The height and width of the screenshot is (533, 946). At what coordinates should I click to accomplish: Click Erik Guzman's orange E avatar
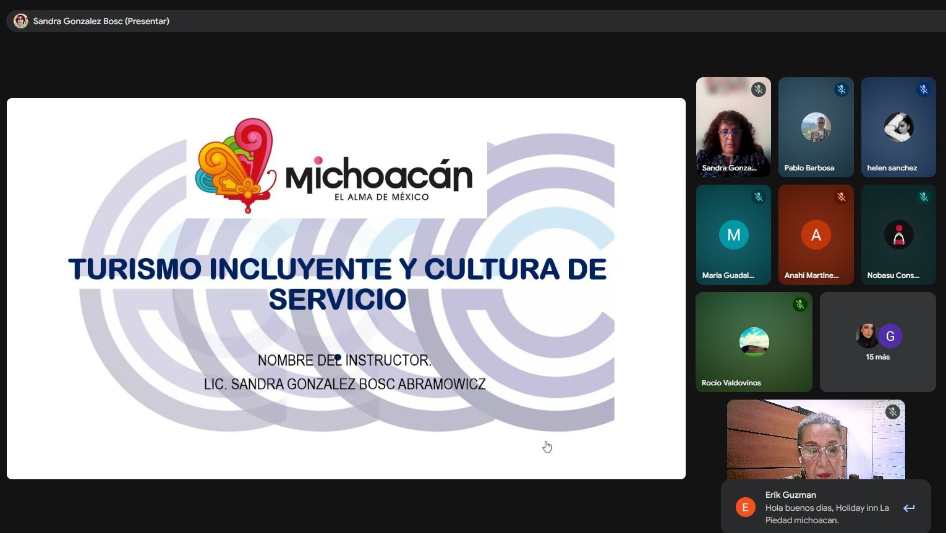point(745,508)
